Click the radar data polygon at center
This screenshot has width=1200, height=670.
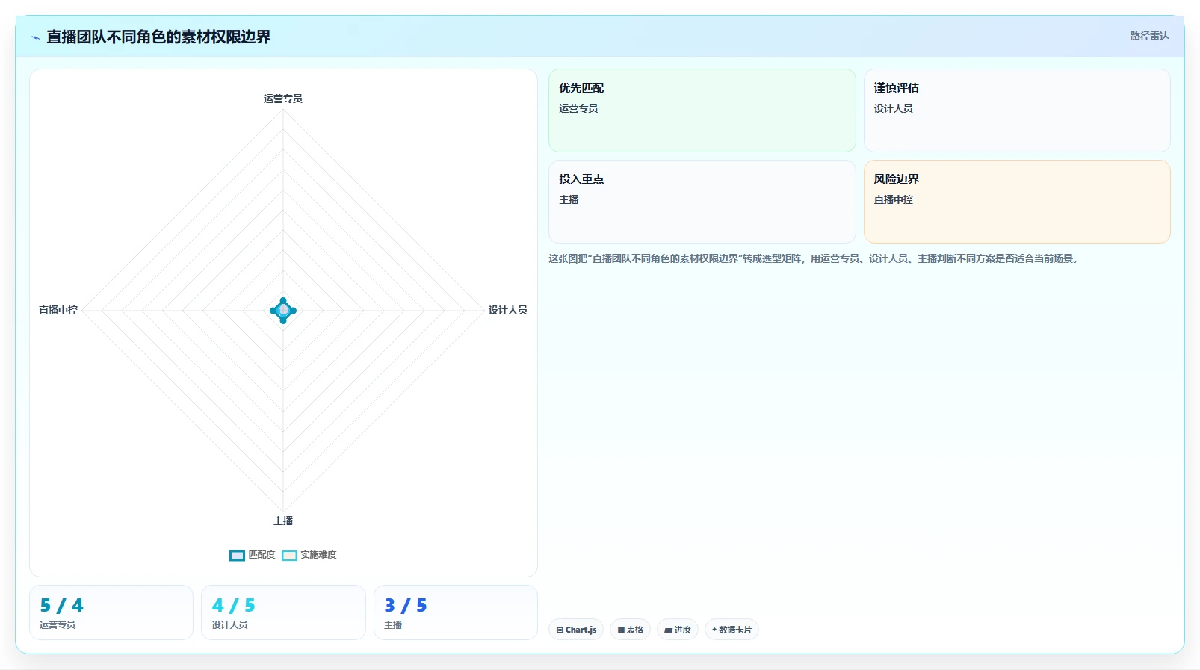283,310
